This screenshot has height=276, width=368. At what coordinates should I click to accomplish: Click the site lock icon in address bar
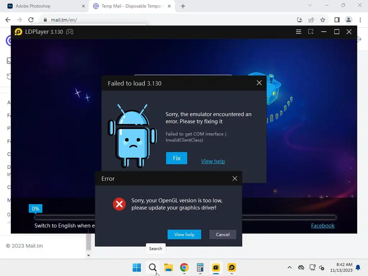[x=45, y=20]
